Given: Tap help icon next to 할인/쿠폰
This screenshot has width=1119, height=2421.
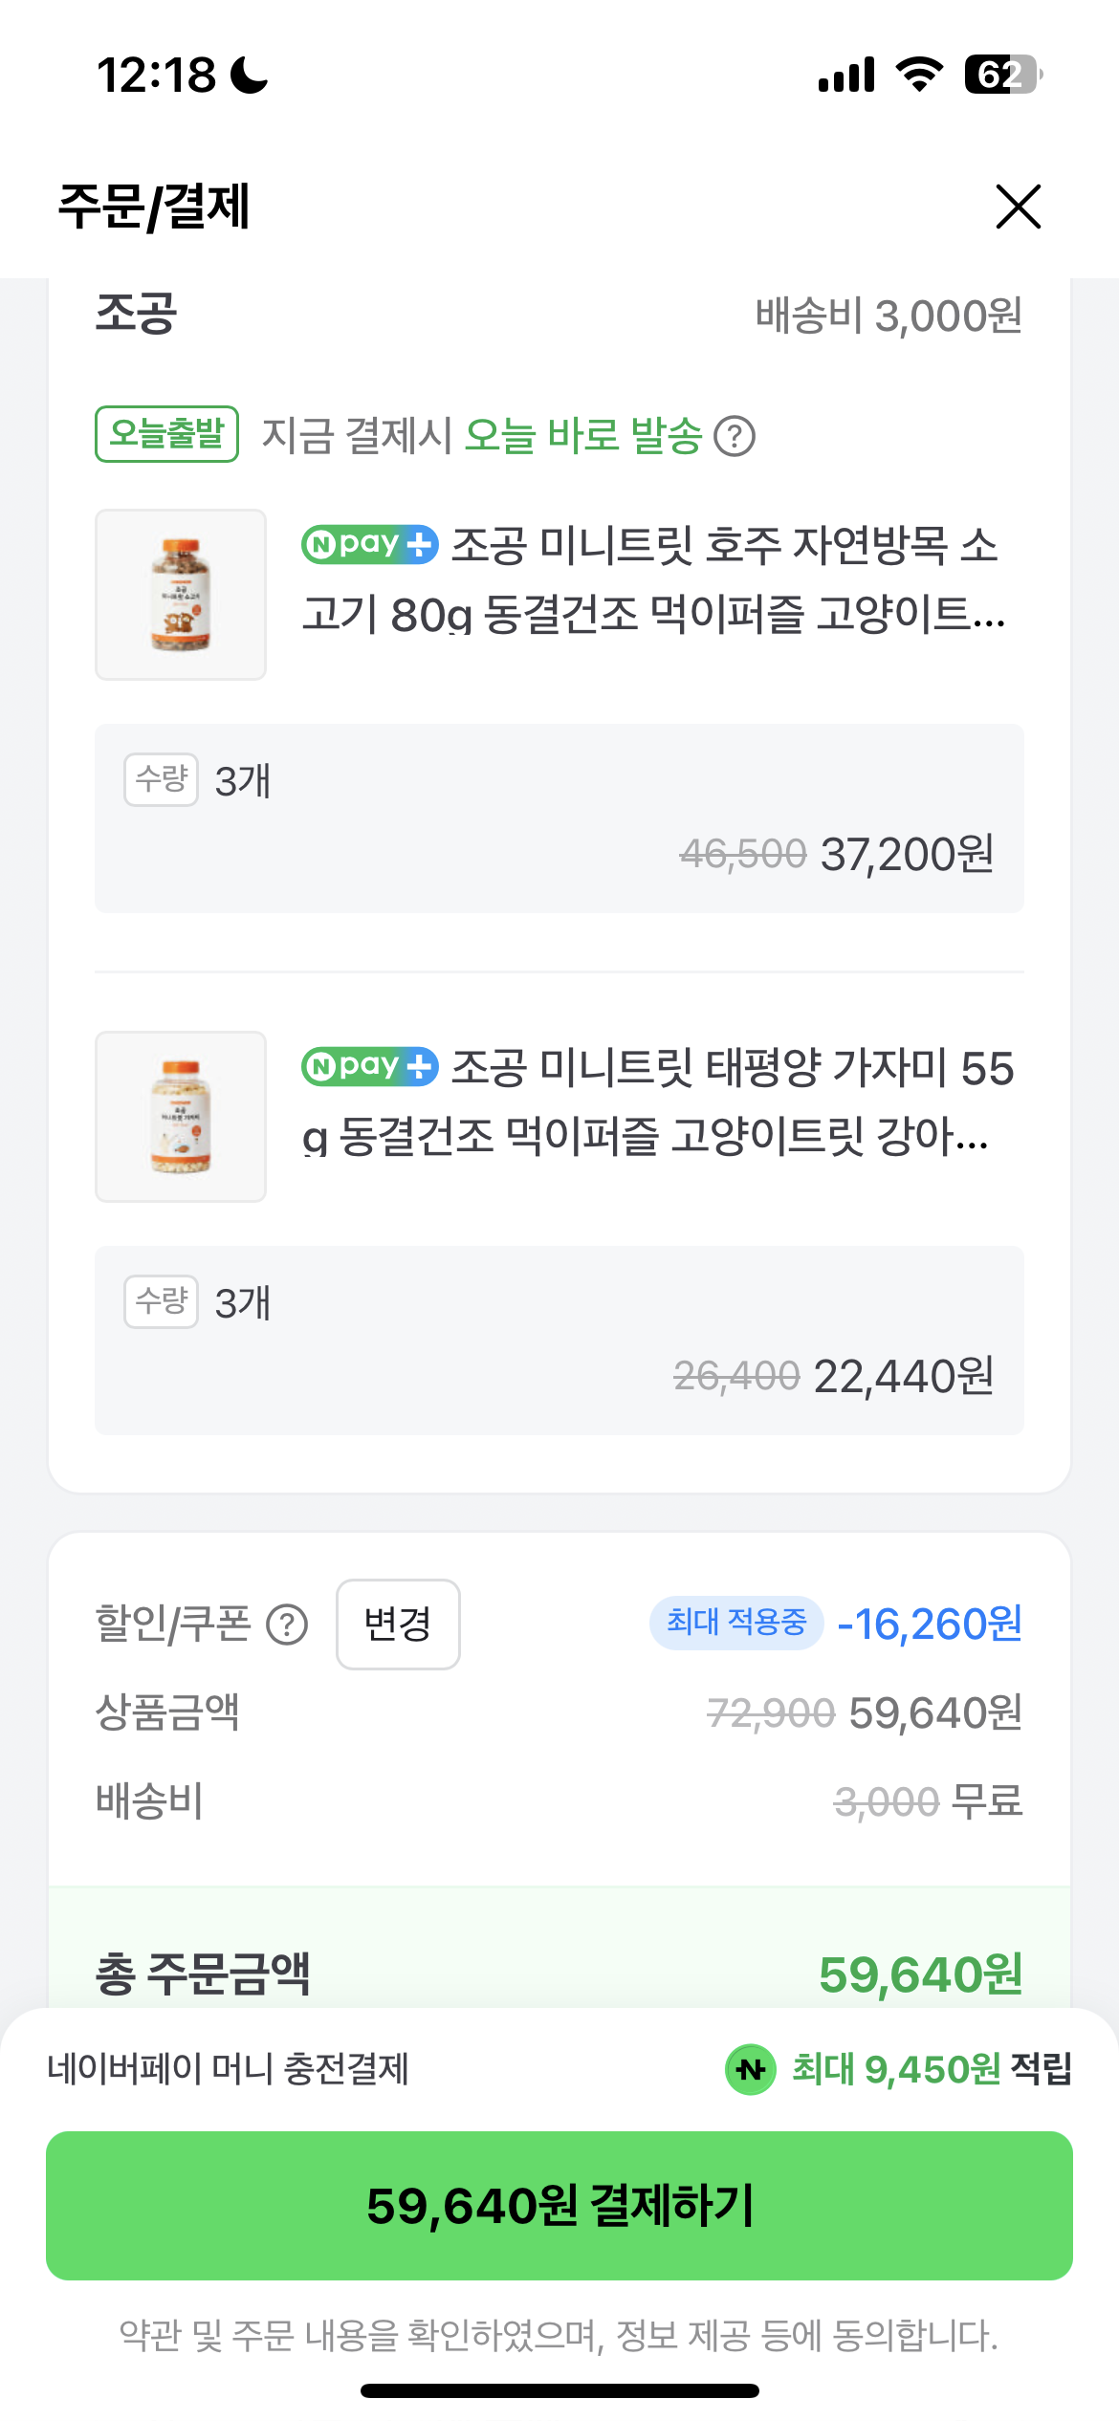Looking at the screenshot, I should (287, 1625).
